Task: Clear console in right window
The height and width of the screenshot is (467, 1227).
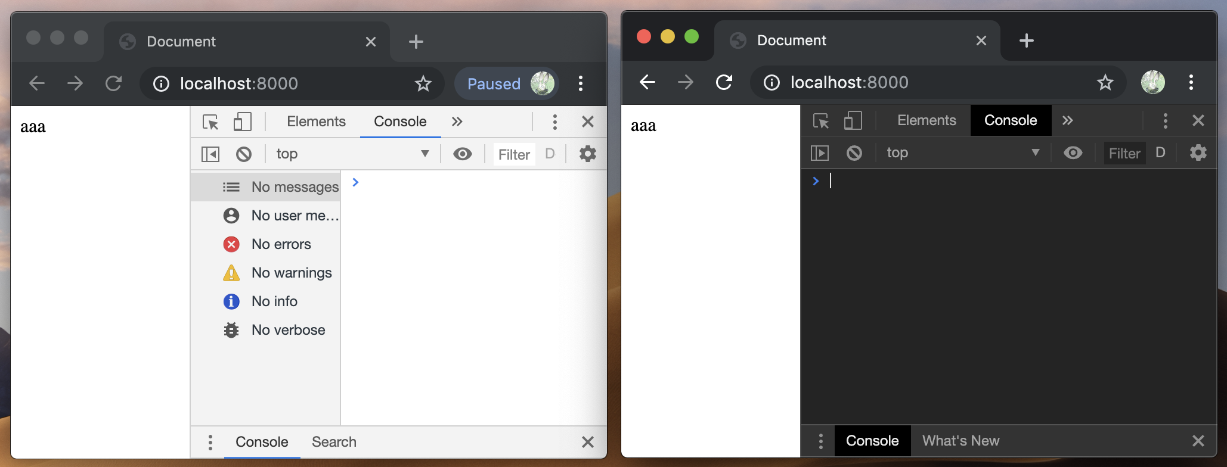Action: point(854,153)
